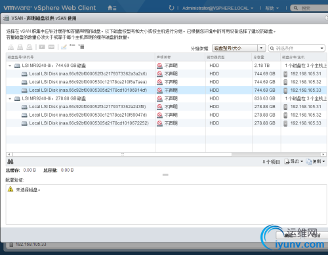Click the horizontal scrollbar thumb
328x255 pixels.
click(122, 155)
